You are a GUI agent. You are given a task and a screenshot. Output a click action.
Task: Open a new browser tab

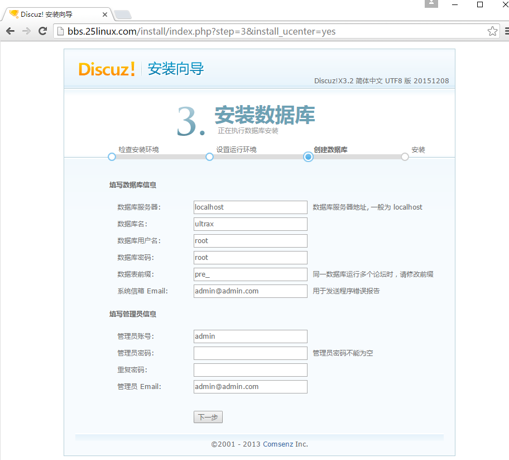coord(123,15)
